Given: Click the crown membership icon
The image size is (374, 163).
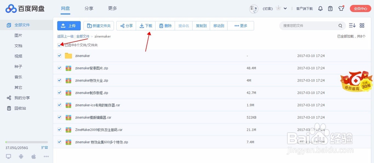Looking at the screenshot, I should click(278, 8).
